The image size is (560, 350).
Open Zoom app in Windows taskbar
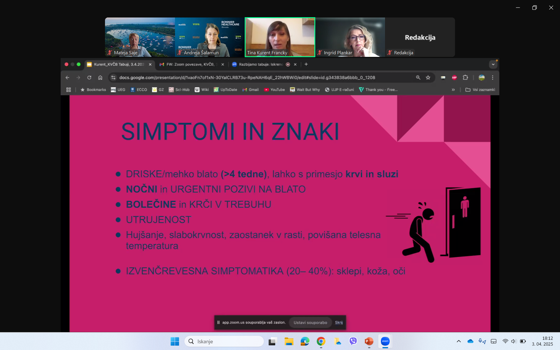coord(385,341)
